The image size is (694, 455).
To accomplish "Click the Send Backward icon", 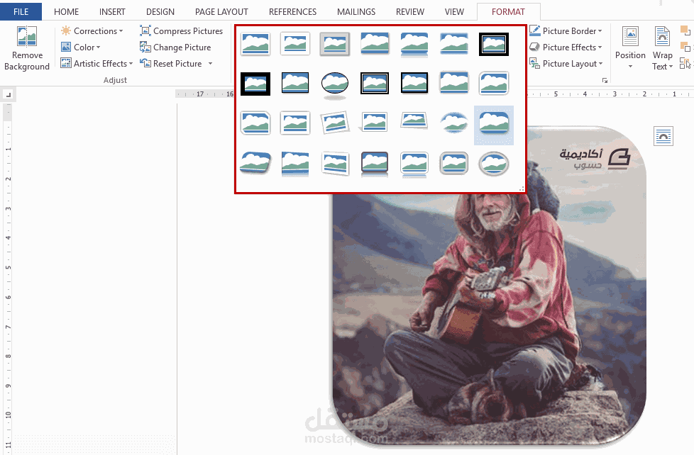I will coord(685,47).
